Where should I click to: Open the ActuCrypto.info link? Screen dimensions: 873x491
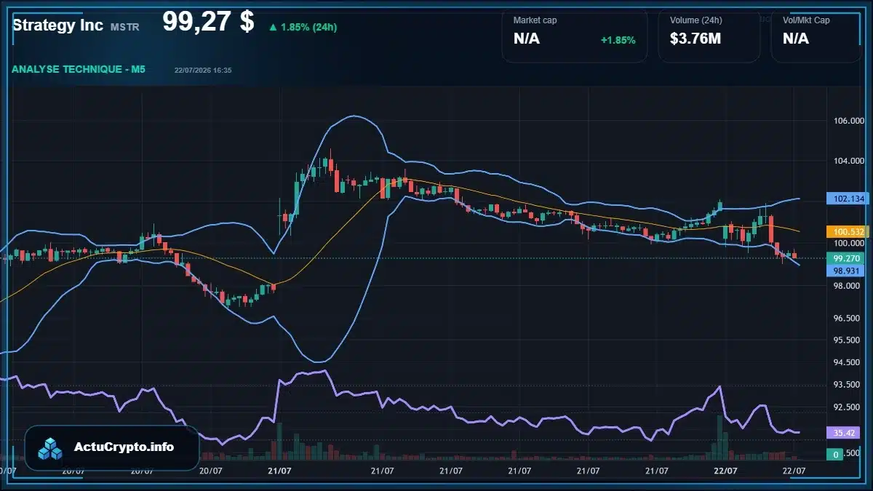(124, 447)
